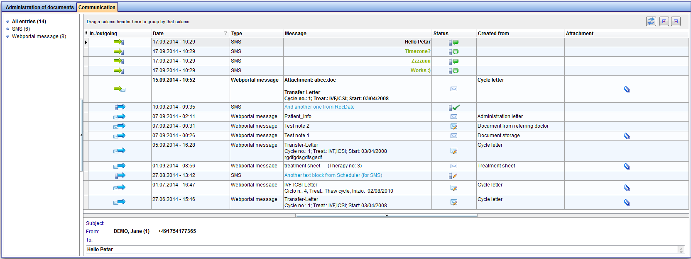This screenshot has height=259, width=691.
Task: Click outgoing SMS icon for 10.09.2014 row
Action: pos(120,107)
